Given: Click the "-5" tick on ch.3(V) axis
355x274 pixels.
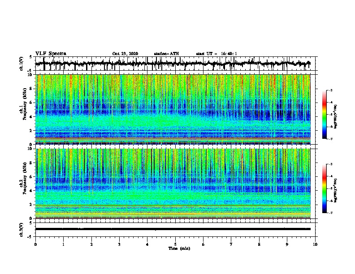Looking at the screenshot, I should (x=30, y=237).
